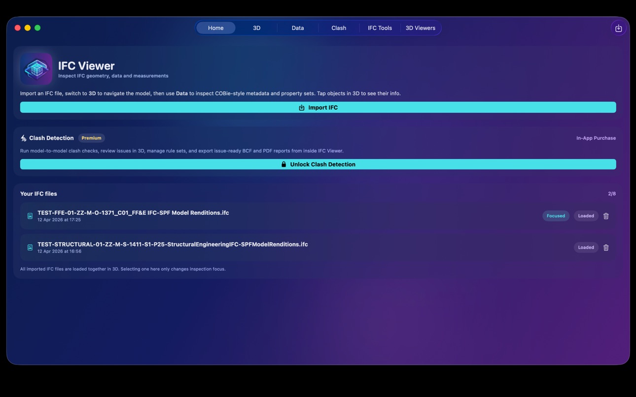Image resolution: width=636 pixels, height=397 pixels.
Task: Click the green fullscreen window button
Action: click(x=37, y=28)
